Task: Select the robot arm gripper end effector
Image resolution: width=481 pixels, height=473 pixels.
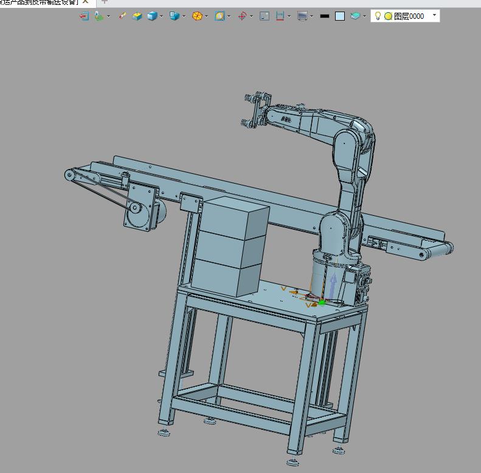Action: 256,110
